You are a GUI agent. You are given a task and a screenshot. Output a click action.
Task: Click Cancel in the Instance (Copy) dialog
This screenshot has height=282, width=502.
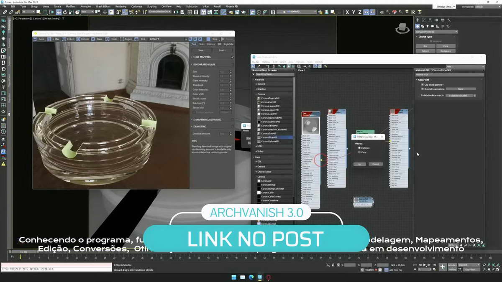point(375,164)
